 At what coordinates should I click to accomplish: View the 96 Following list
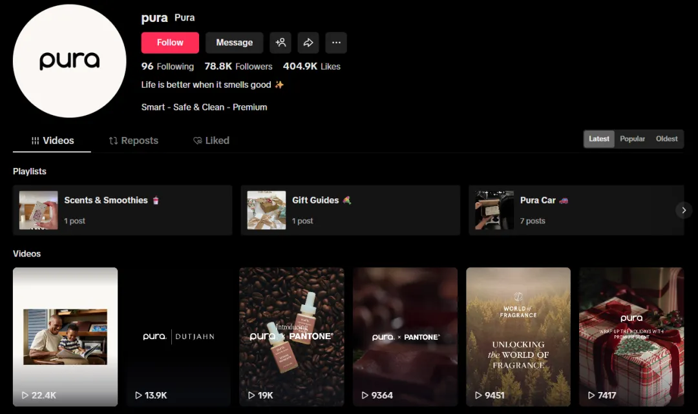pos(167,67)
